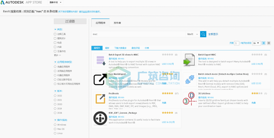Open Batch Export 3D views to NWC icon
The width and height of the screenshot is (274, 138).
point(100,60)
